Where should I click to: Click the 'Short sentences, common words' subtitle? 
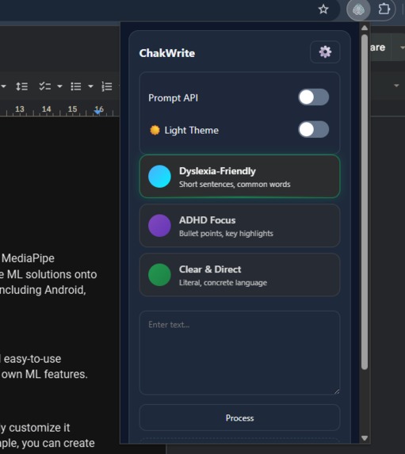[x=235, y=185]
